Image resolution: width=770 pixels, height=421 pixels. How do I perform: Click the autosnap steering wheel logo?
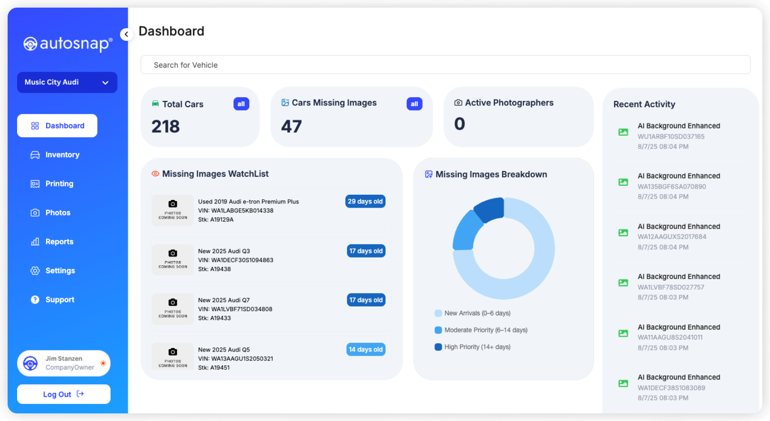(30, 44)
